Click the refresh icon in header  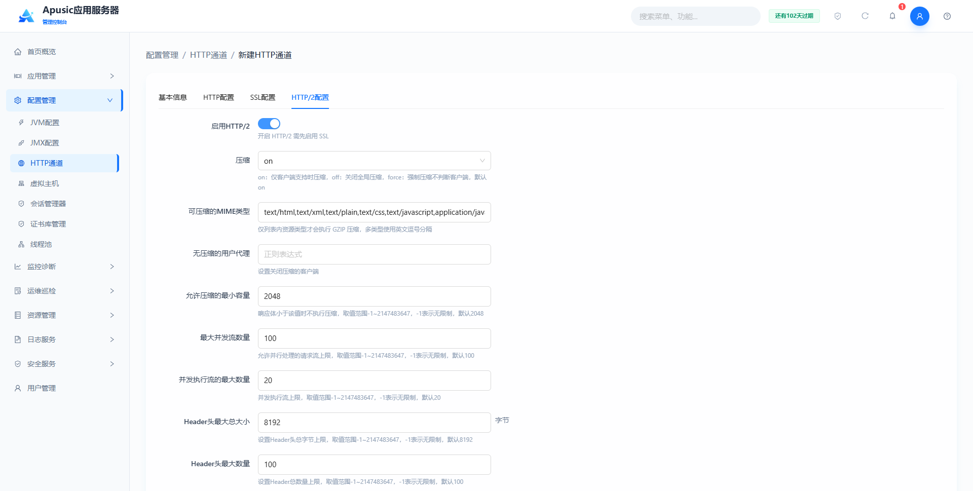click(865, 16)
